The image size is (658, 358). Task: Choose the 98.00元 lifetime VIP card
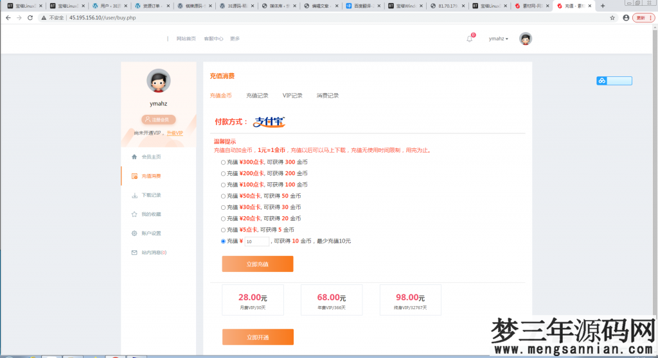coord(411,300)
